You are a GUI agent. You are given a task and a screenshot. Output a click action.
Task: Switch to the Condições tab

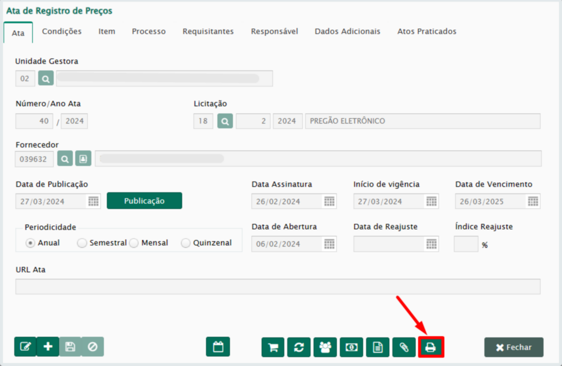point(62,31)
